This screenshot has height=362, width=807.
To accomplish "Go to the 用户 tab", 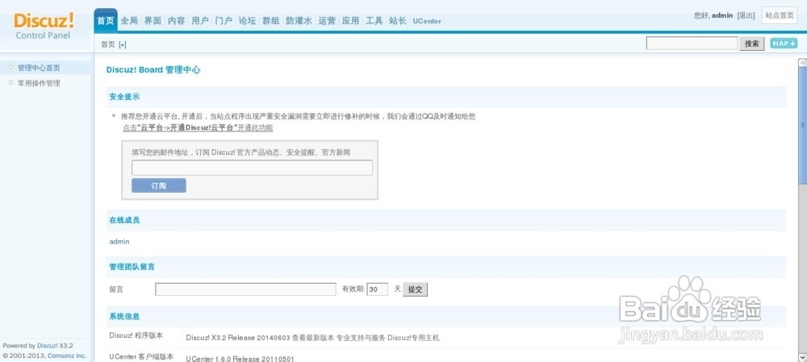I will 200,21.
